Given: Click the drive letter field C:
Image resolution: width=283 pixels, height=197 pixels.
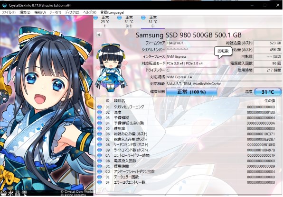Looking at the screenshot, I should click(191, 70).
